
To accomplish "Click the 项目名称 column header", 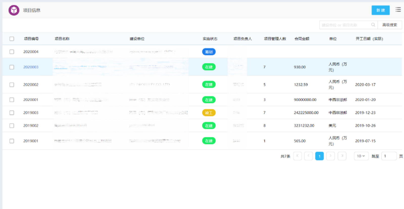I will (62, 39).
